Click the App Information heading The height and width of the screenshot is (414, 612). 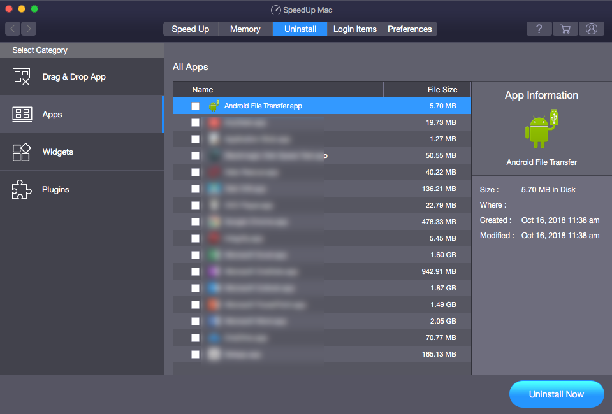pos(541,95)
